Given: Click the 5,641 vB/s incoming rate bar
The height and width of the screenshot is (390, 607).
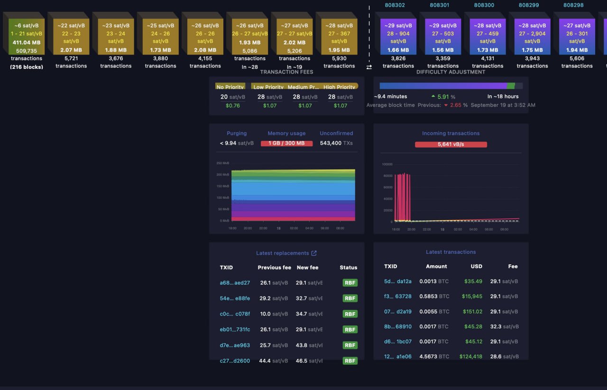Looking at the screenshot, I should click(451, 144).
